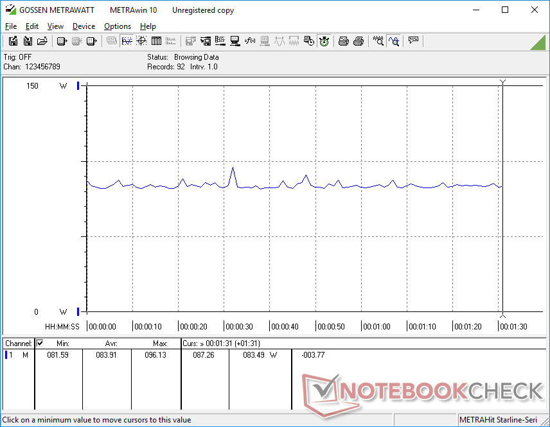Open the Help menu
550x427 pixels.
pyautogui.click(x=148, y=26)
